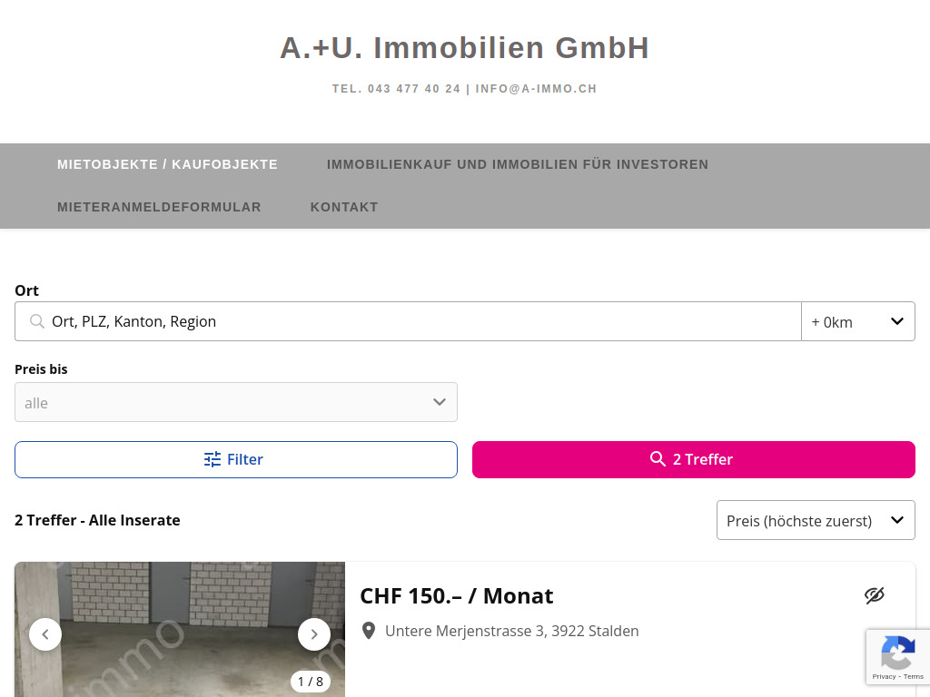Click inside the Ort PLZ Kanton Region input
This screenshot has width=930, height=697.
(272, 321)
